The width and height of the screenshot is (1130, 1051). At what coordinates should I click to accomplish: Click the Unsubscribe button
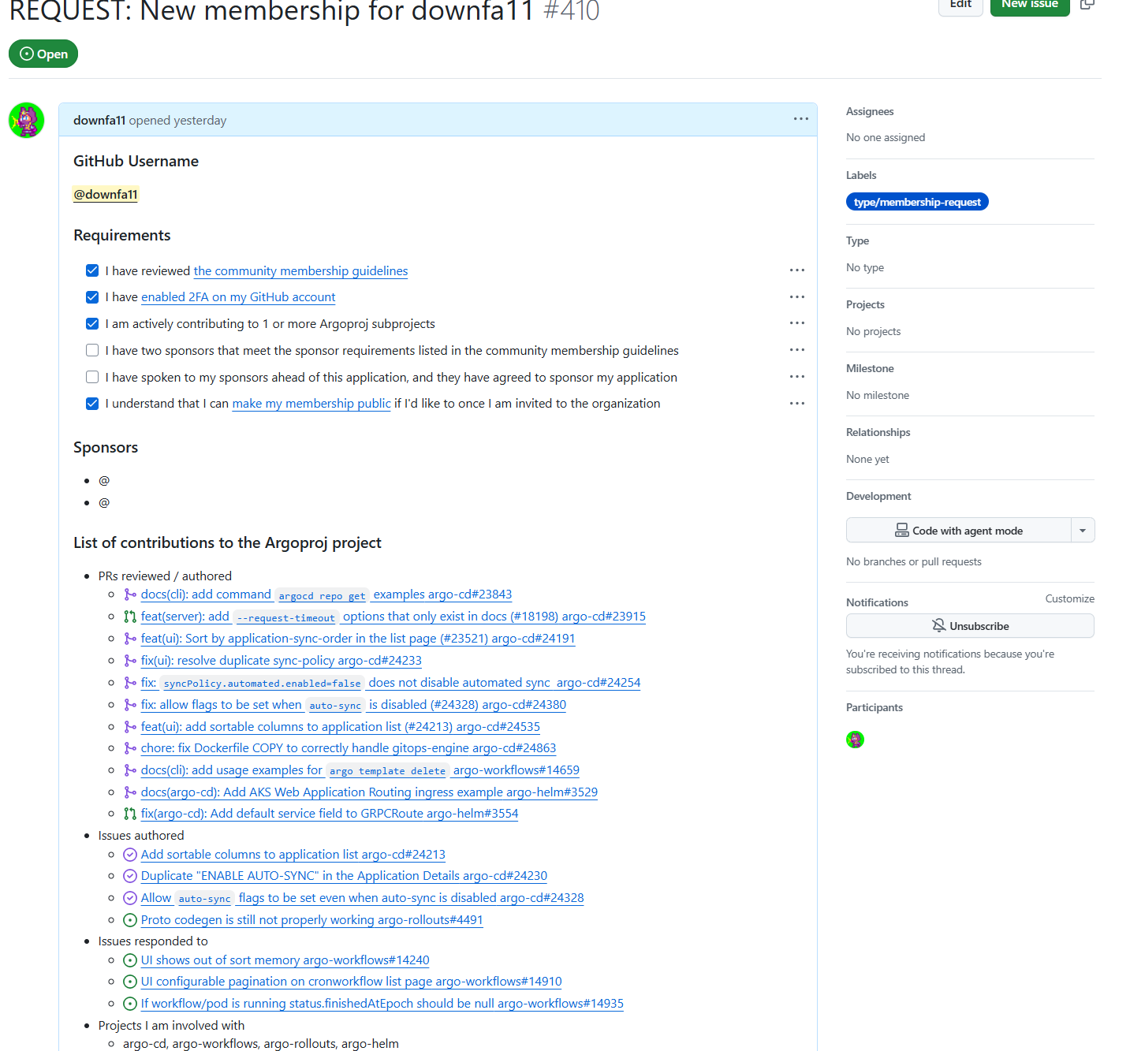970,626
